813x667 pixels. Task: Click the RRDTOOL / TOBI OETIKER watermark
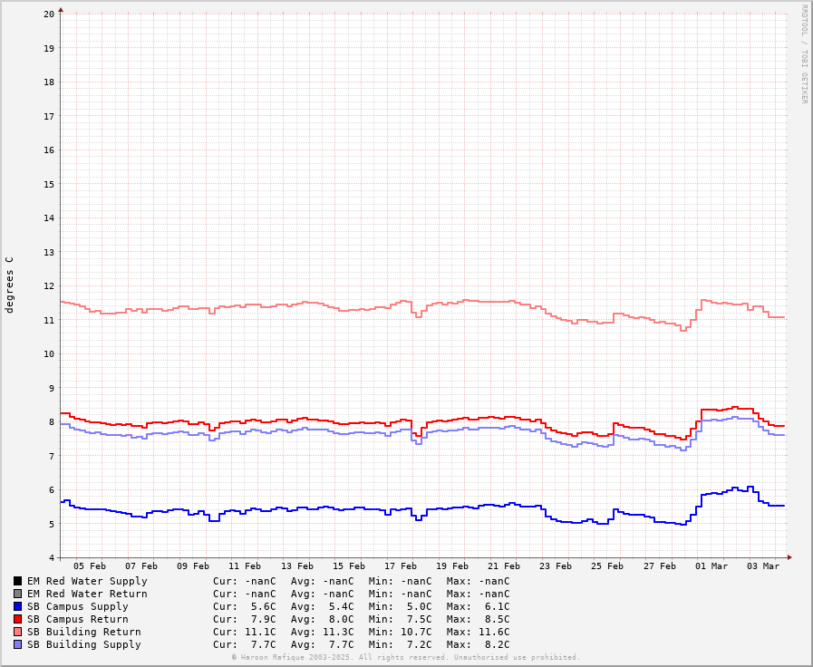click(803, 54)
